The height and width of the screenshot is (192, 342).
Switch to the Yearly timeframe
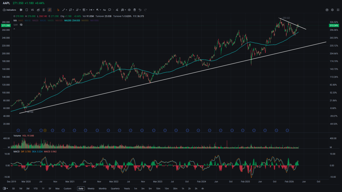(127, 188)
